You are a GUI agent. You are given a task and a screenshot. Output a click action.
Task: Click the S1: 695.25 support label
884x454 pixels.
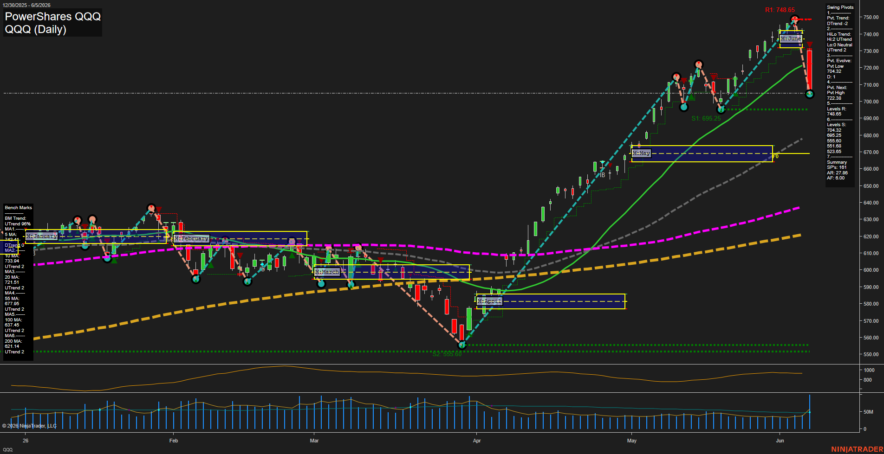point(706,118)
